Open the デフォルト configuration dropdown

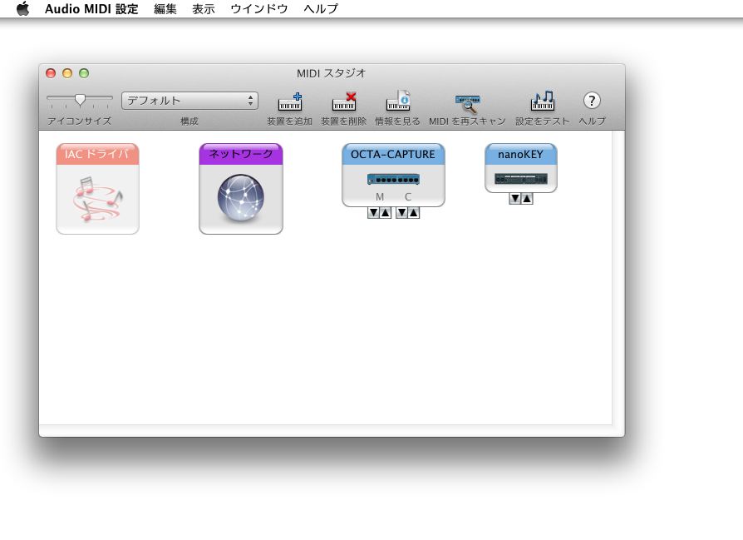(190, 101)
